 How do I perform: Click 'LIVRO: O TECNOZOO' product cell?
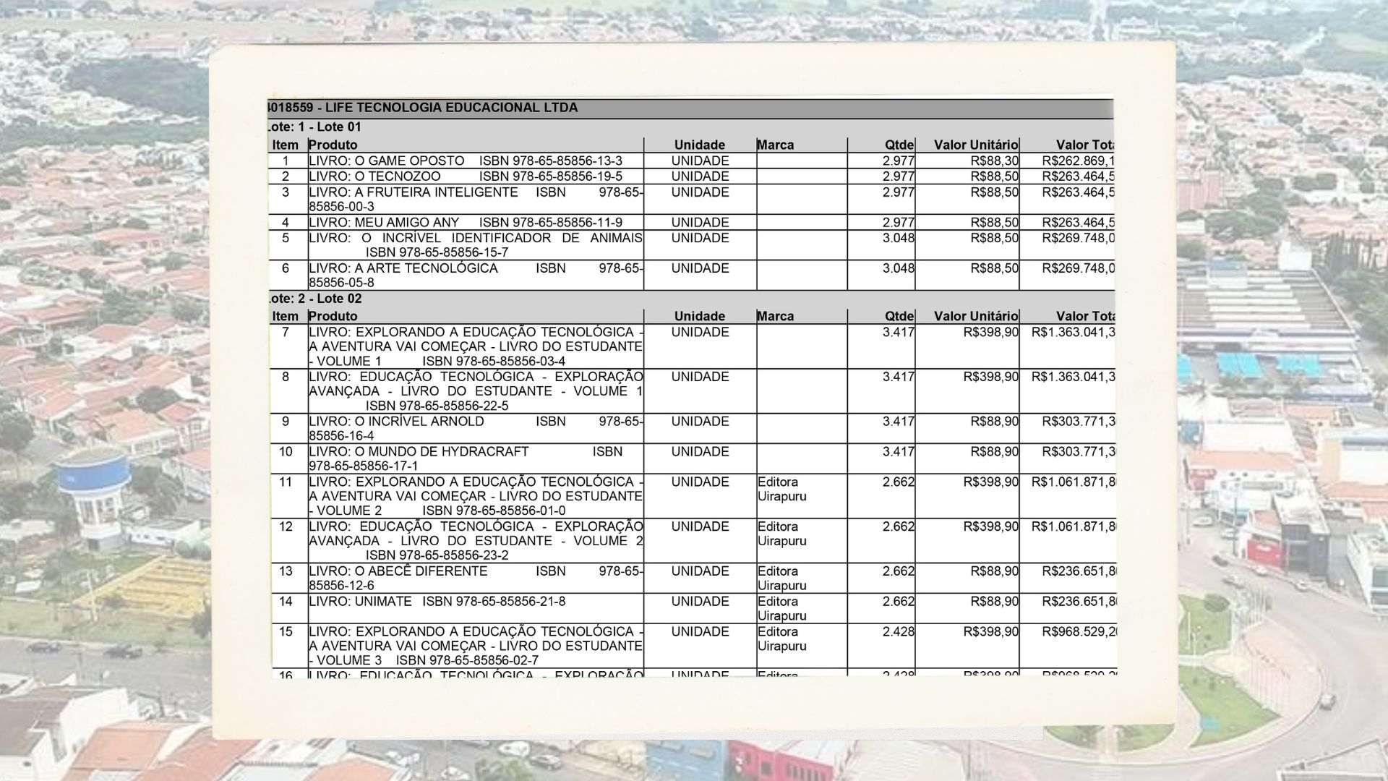coord(476,176)
